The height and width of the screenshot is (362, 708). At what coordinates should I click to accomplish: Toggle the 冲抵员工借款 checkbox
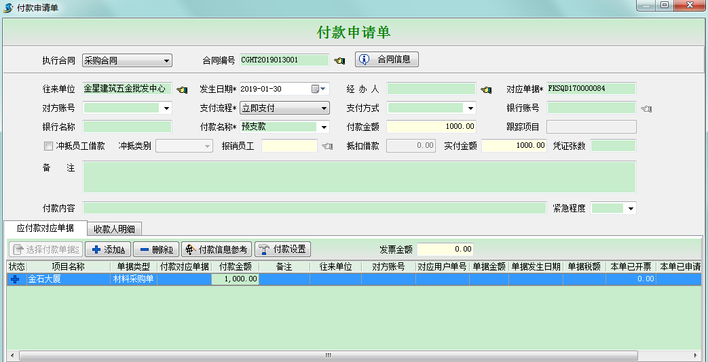[48, 146]
